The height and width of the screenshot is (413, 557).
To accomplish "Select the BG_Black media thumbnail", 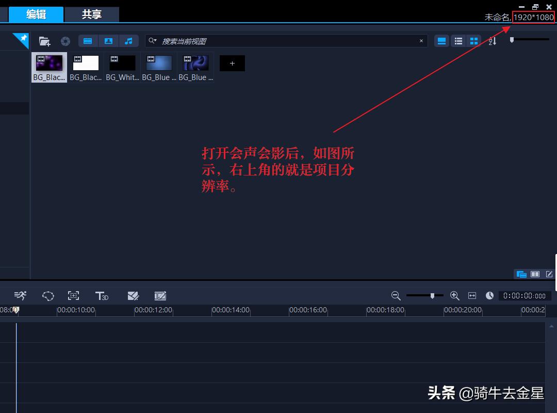I will tap(49, 63).
